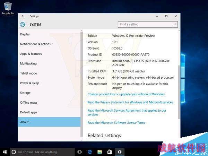This screenshot has height=156, width=208.
Task: Maximize the Settings window
Action: pyautogui.click(x=166, y=16)
